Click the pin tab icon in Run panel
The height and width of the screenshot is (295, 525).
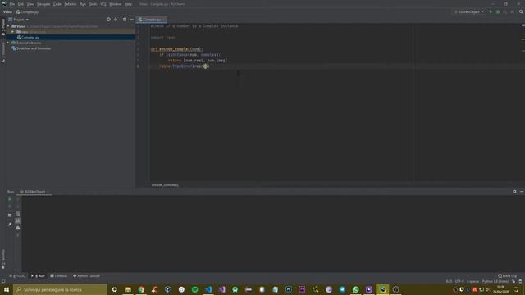(10, 224)
